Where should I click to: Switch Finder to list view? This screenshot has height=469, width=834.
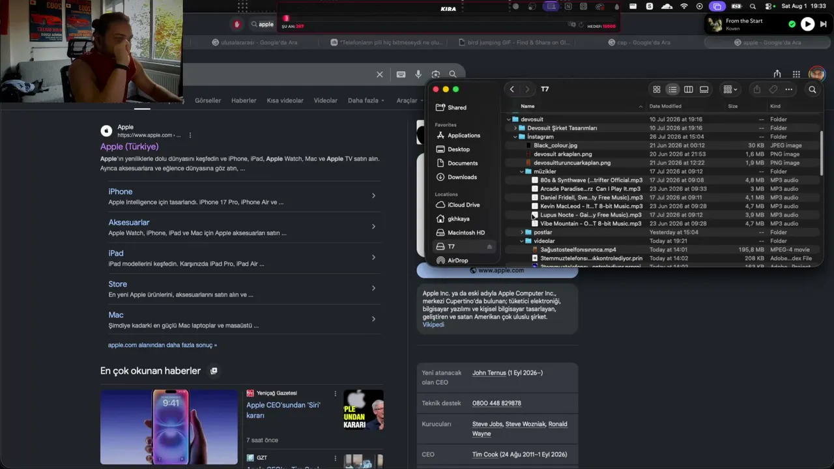point(672,89)
